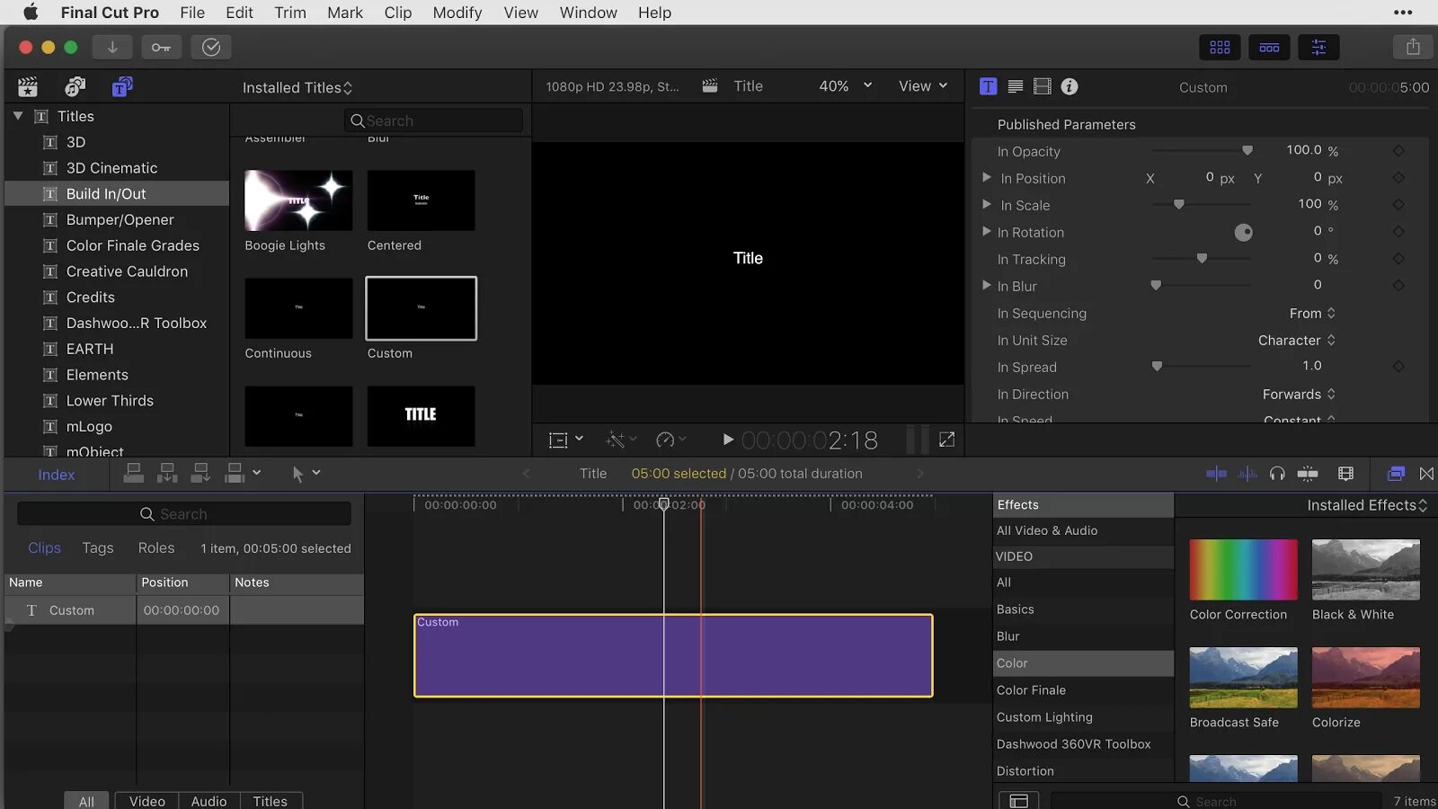This screenshot has height=809, width=1438.
Task: Click the connect clip to storyline icon
Action: click(134, 473)
